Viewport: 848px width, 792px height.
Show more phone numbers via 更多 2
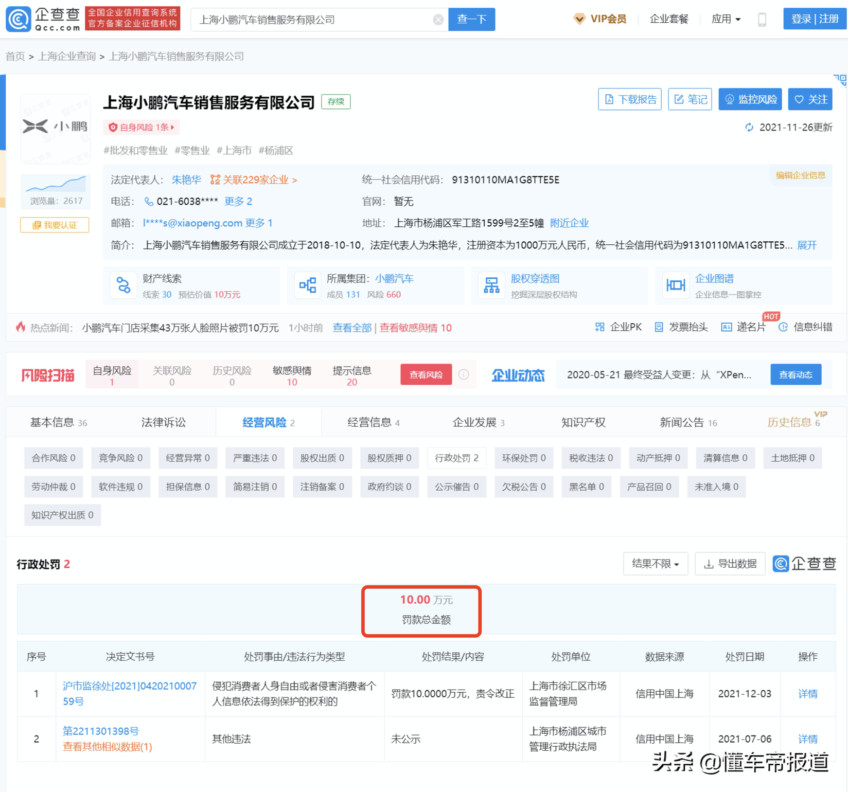(x=238, y=201)
